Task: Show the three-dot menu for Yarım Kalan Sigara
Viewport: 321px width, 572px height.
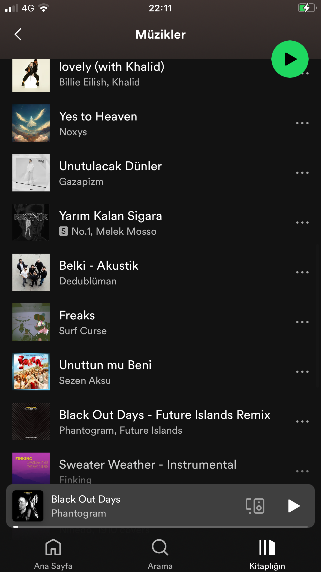Action: click(x=302, y=223)
